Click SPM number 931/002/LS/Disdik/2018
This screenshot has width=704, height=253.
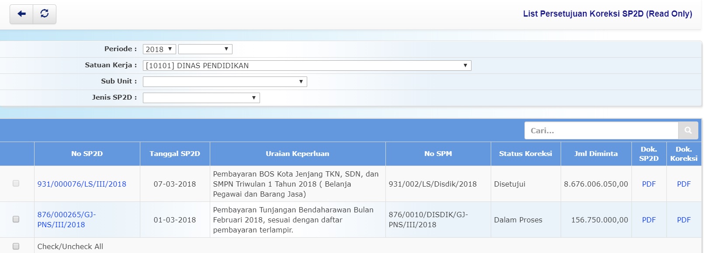point(433,184)
